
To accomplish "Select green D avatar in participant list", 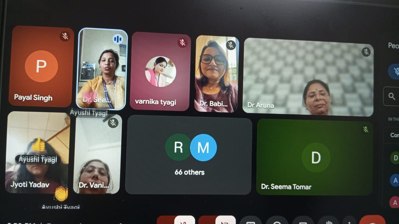I will tap(395, 158).
